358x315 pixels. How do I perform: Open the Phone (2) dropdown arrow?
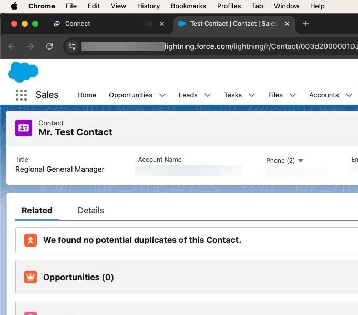coord(301,161)
